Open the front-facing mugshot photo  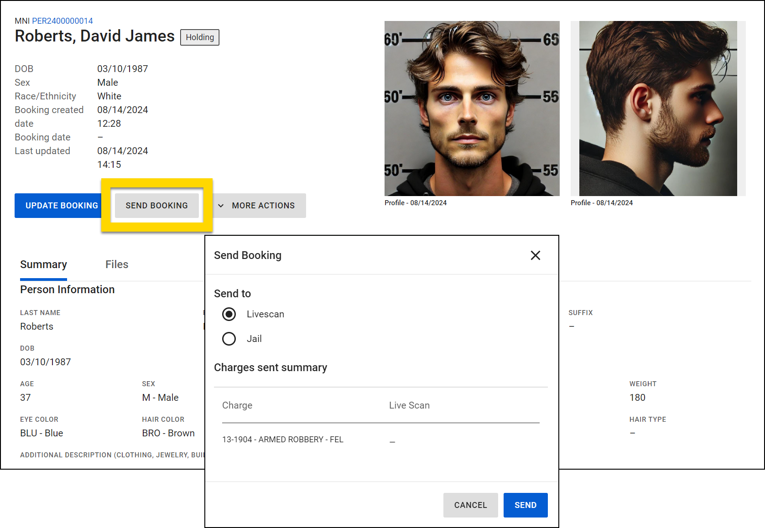pos(472,109)
